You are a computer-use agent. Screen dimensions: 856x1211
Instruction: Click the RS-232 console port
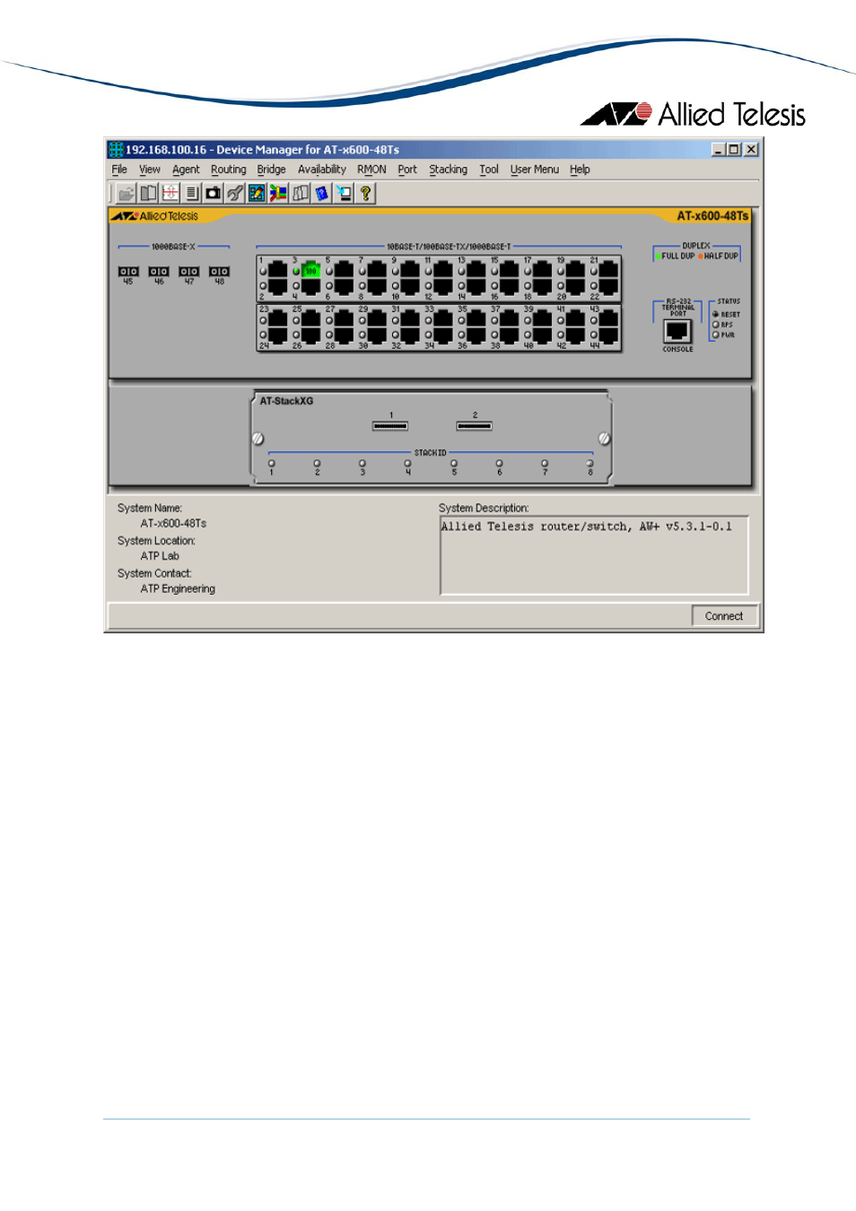click(677, 331)
